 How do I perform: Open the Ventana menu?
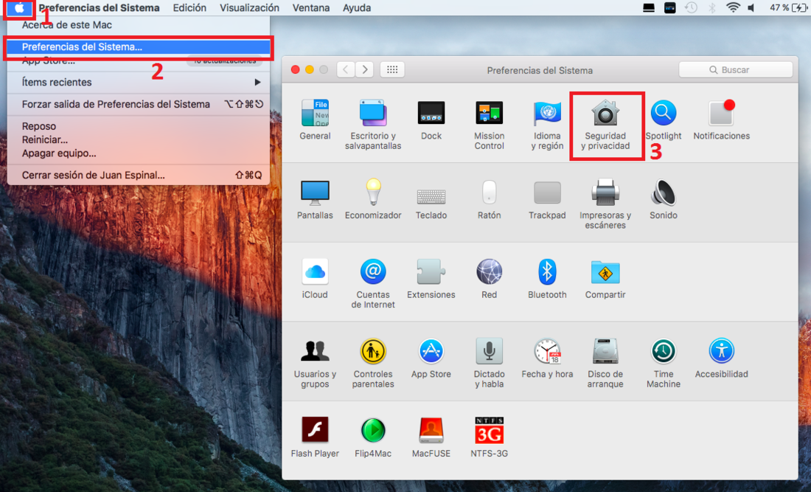click(311, 8)
